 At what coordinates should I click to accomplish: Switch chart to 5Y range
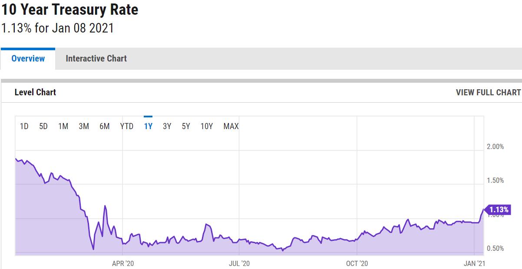tap(186, 126)
